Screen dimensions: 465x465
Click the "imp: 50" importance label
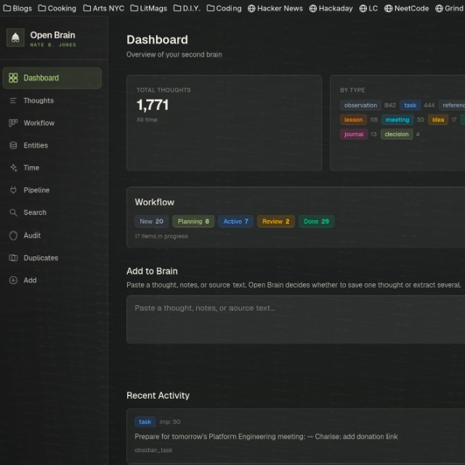point(170,422)
